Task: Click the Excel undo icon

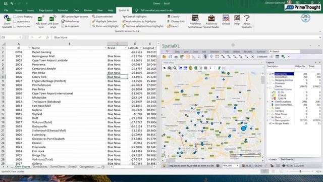Action: 12,4
